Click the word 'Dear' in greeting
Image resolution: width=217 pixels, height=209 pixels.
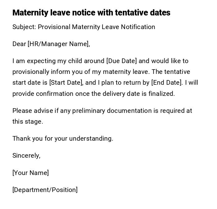click(19, 44)
